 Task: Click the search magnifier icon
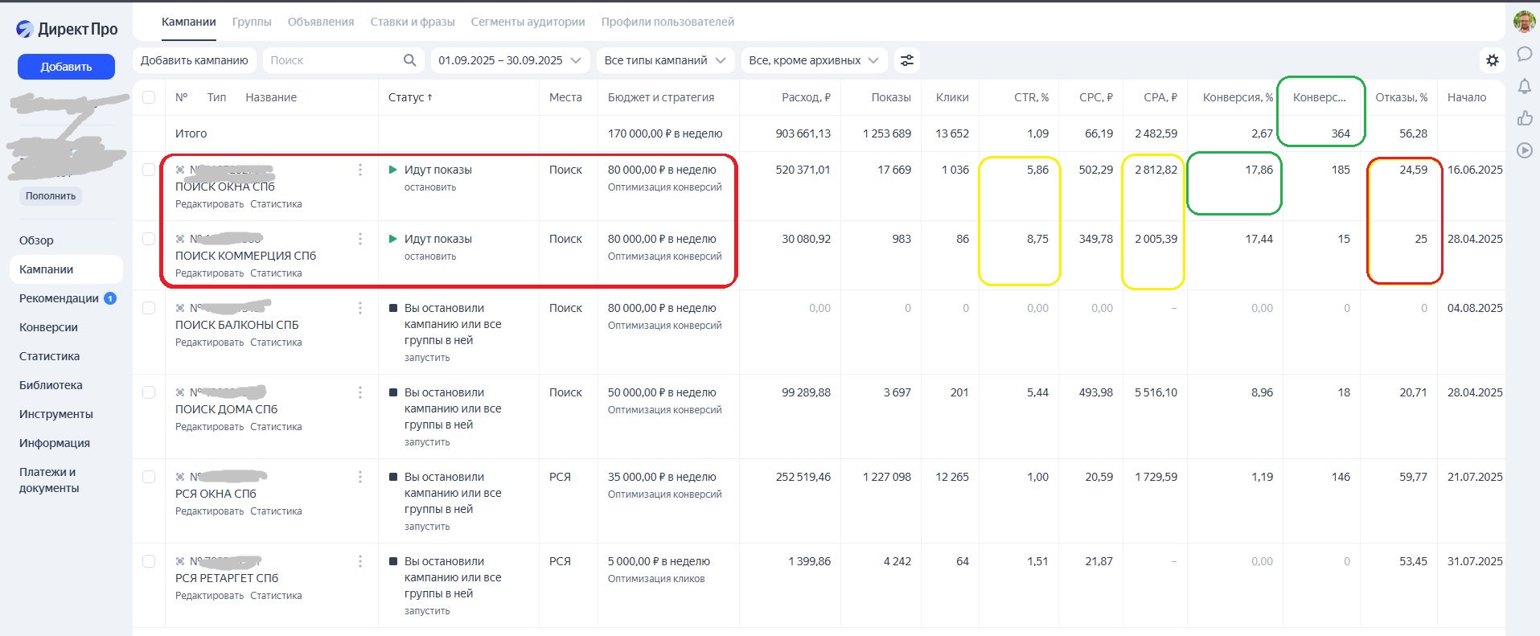(x=409, y=60)
